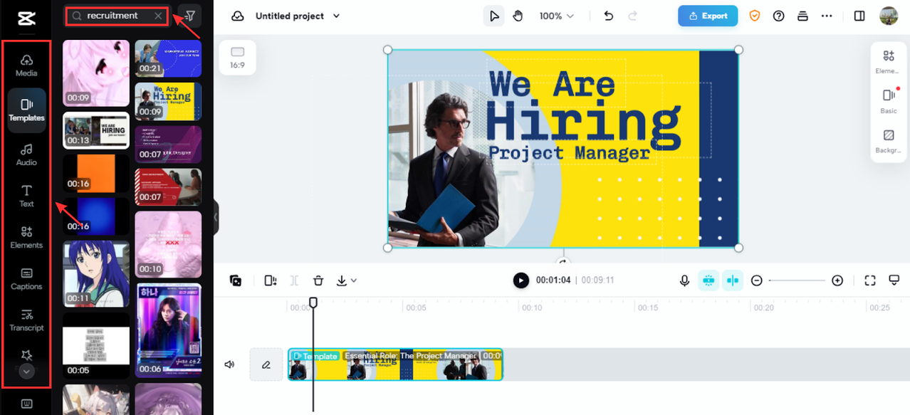The width and height of the screenshot is (910, 415).
Task: Open the Audio panel
Action: [26, 154]
